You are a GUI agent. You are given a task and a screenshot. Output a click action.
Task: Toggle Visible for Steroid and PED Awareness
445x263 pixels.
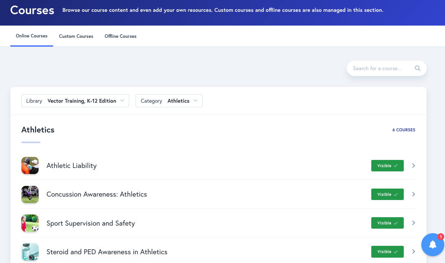click(387, 252)
